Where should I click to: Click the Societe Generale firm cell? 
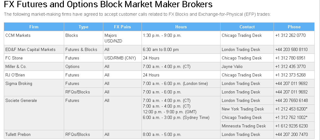point(21,101)
